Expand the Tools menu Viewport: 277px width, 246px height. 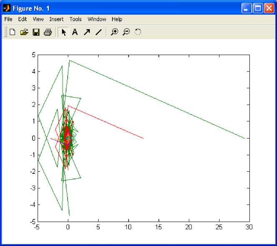click(x=76, y=19)
